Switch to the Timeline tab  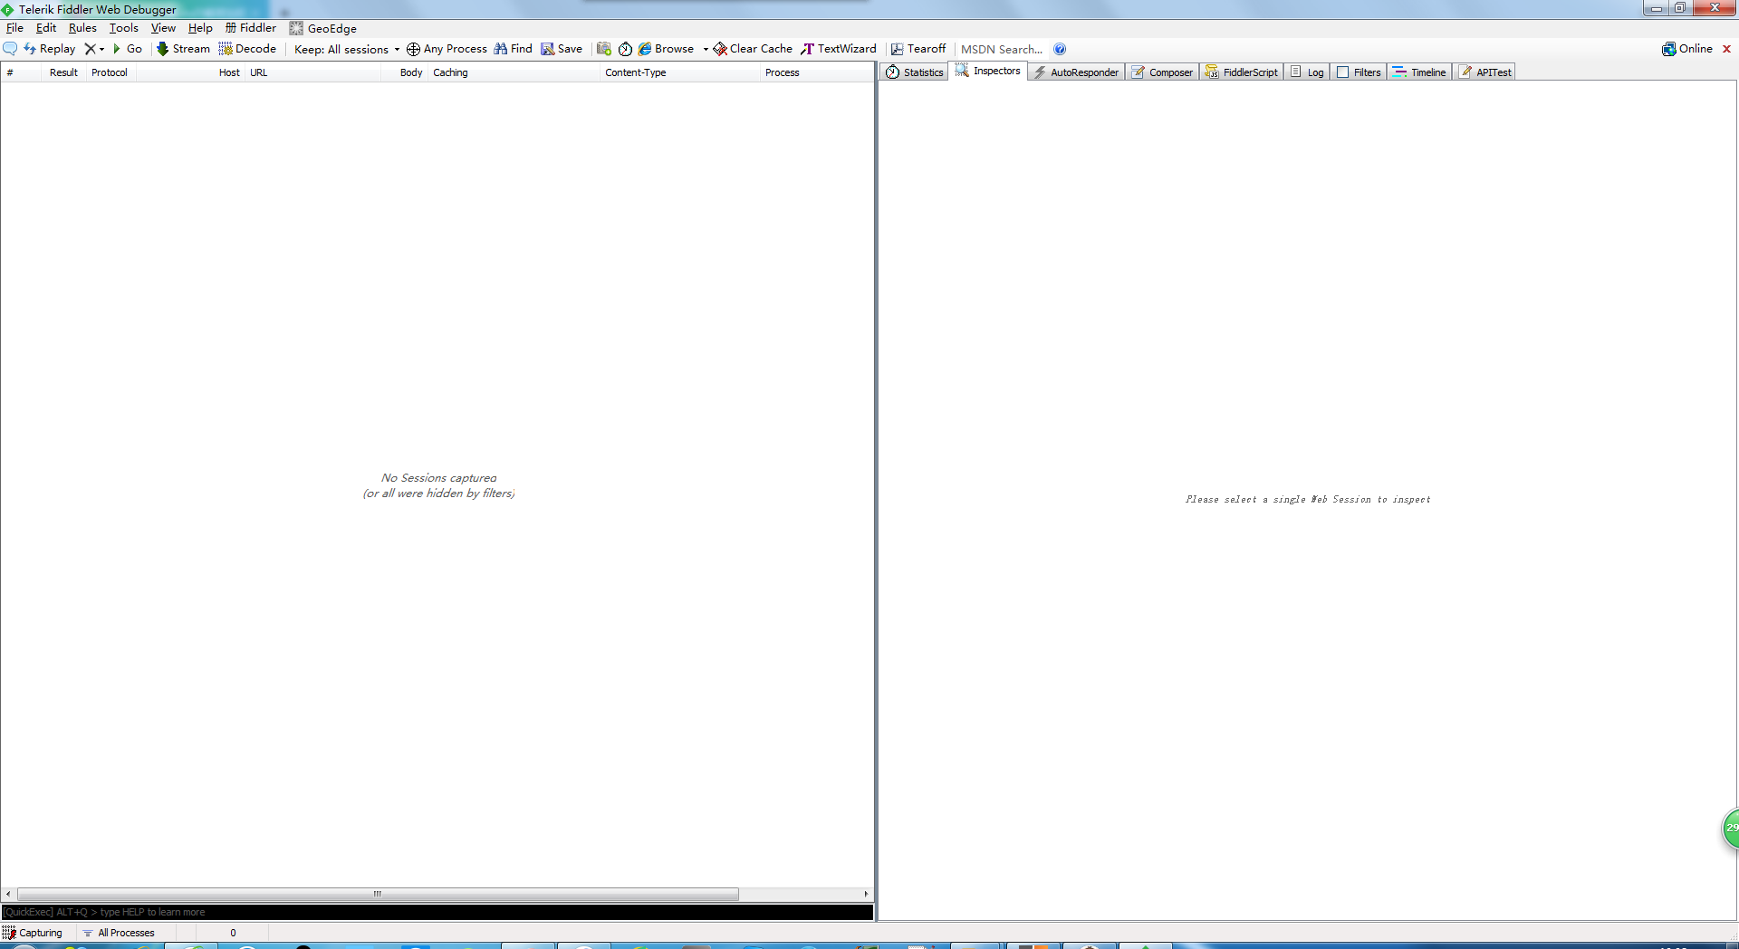pos(1419,72)
